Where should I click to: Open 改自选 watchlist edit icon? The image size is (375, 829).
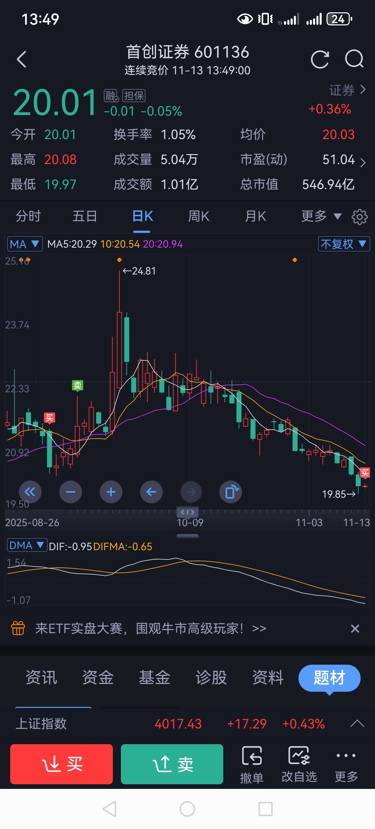[299, 764]
